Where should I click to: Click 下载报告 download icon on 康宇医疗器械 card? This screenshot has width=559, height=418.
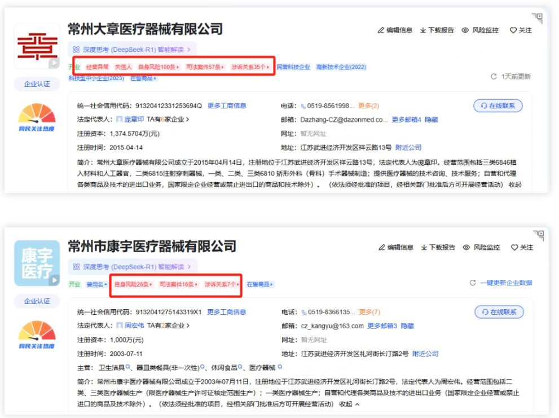tap(424, 248)
